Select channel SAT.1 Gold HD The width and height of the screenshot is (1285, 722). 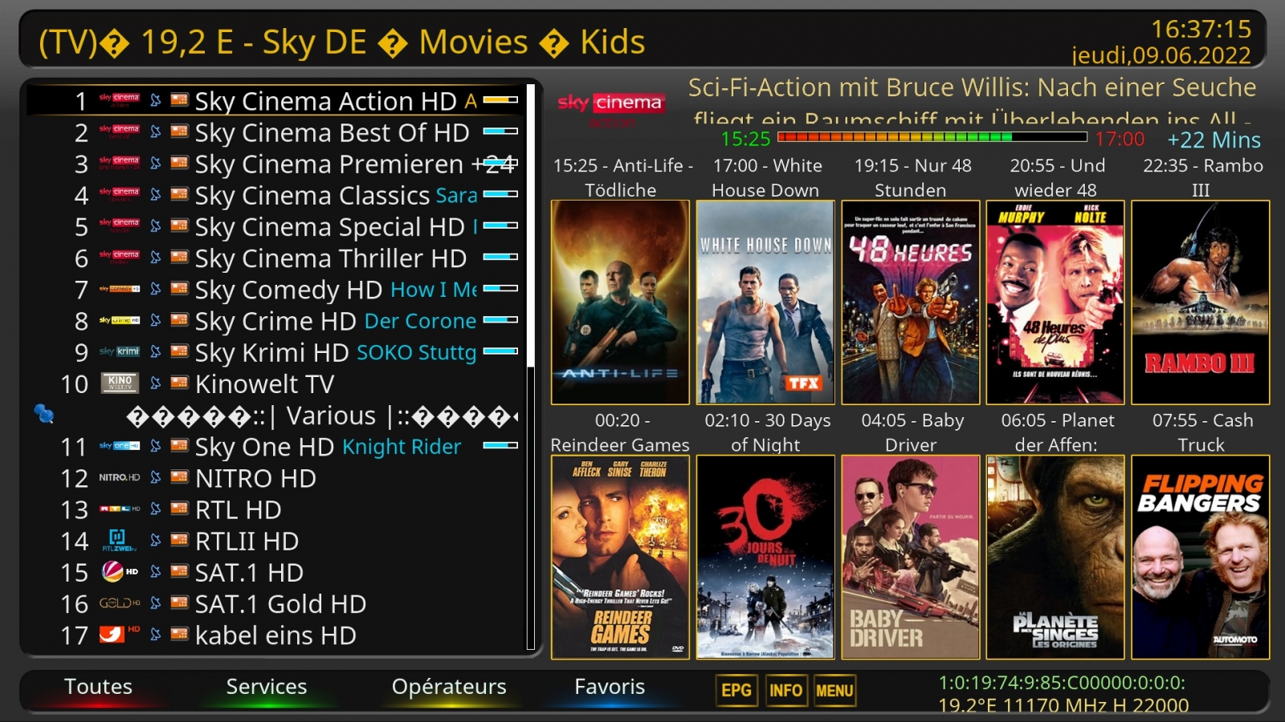pos(277,603)
